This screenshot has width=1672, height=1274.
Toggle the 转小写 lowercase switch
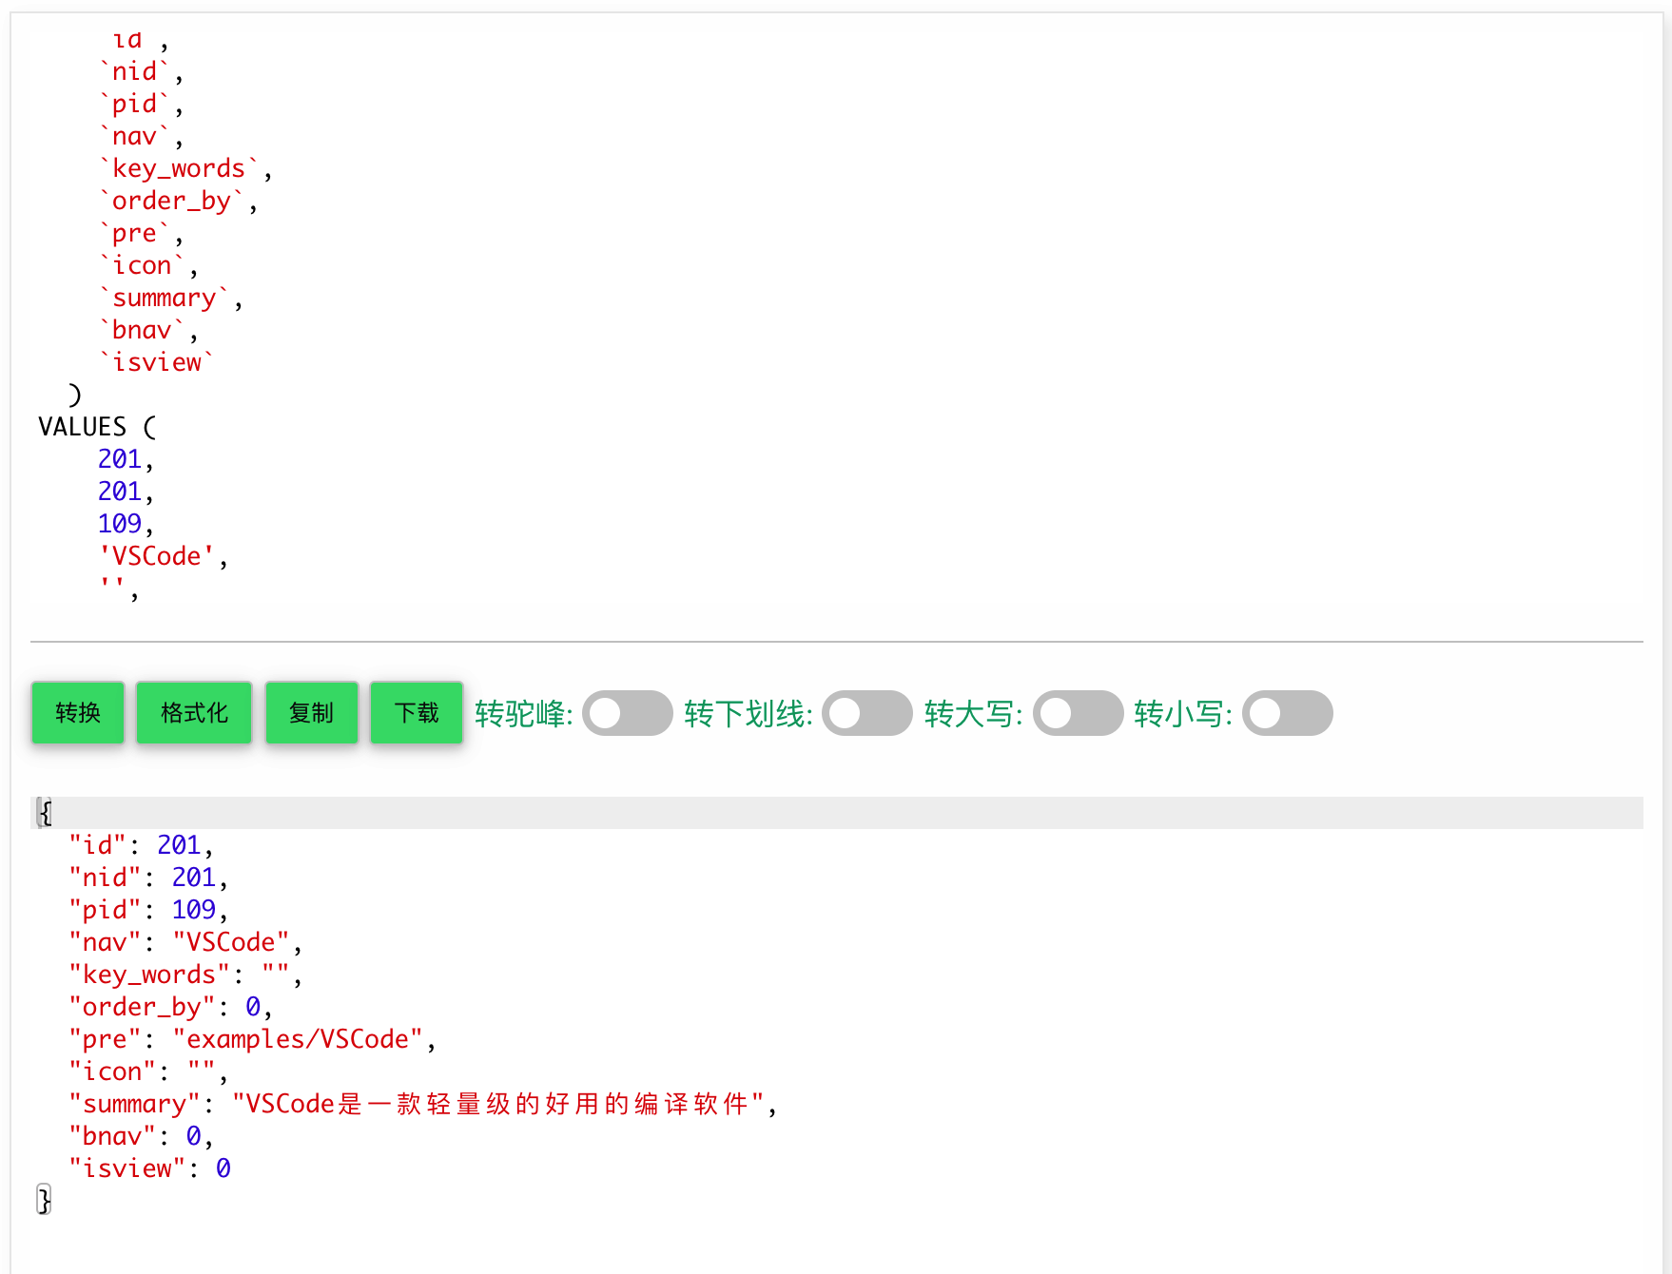pos(1288,713)
